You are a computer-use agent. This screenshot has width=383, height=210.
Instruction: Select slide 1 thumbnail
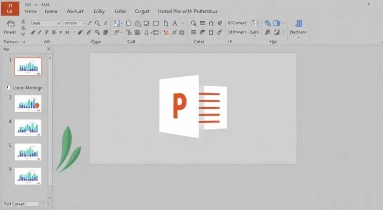(28, 66)
